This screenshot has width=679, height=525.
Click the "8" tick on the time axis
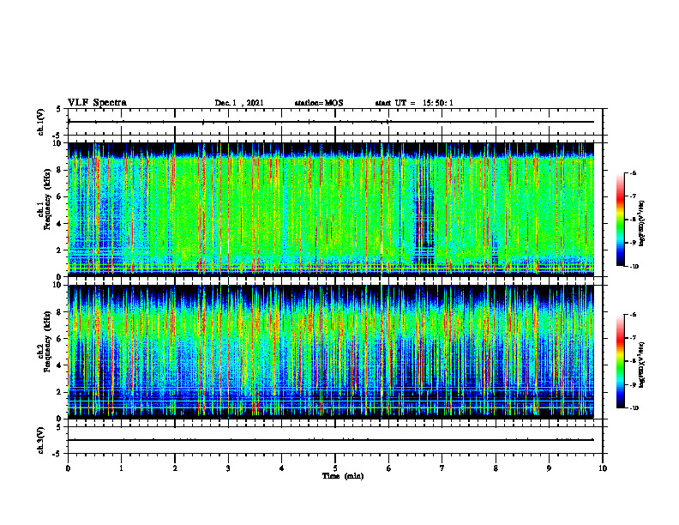coord(496,468)
